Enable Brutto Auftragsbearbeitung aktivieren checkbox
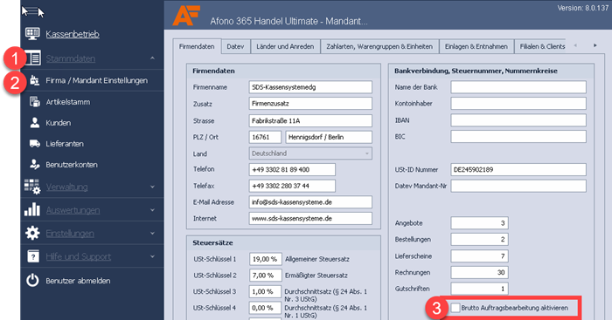 coord(456,308)
